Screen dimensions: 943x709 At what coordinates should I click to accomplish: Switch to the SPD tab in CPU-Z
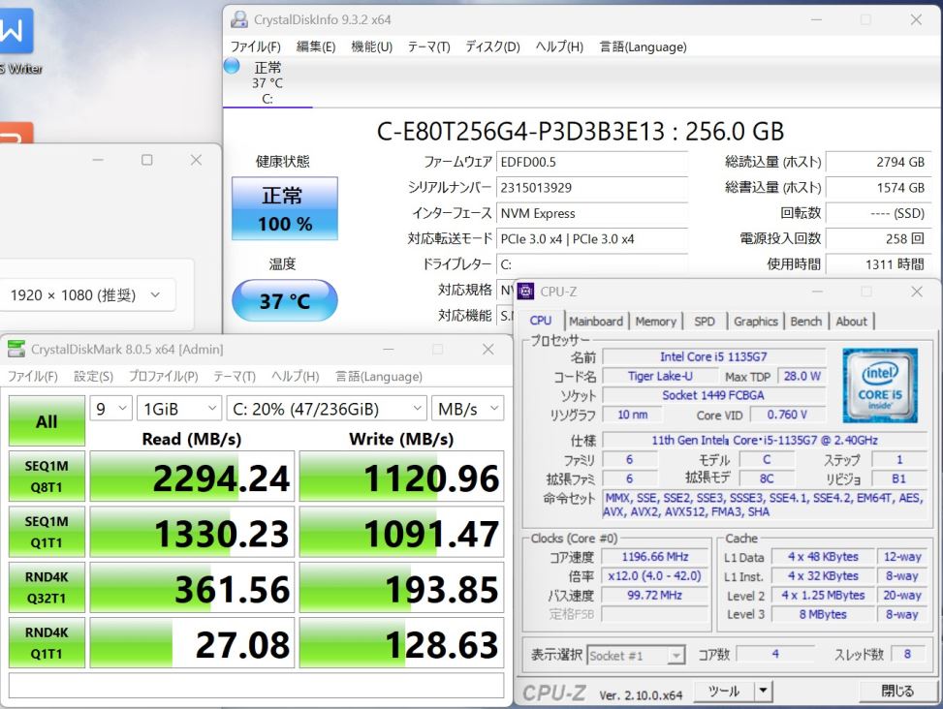tap(705, 322)
